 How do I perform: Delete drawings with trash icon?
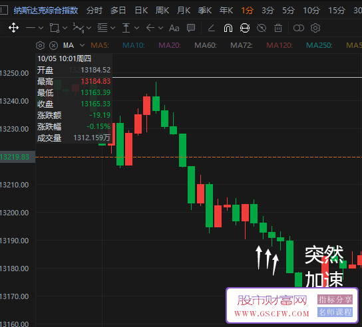pos(278,28)
